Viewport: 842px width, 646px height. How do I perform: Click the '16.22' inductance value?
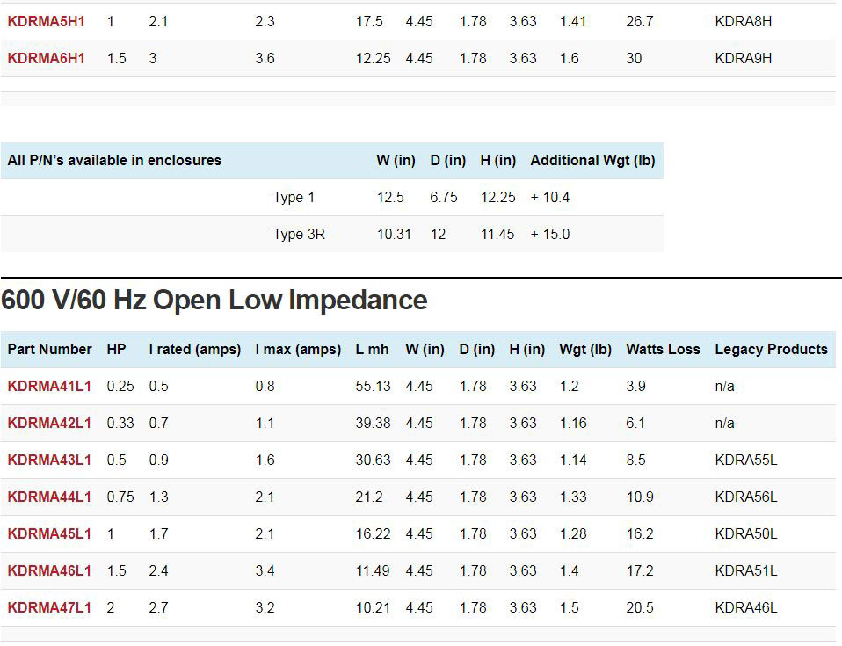374,533
